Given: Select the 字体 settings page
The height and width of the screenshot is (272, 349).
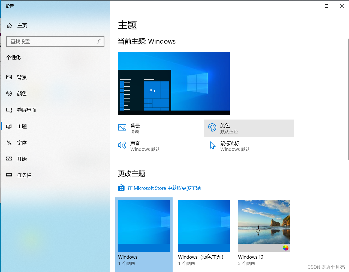Looking at the screenshot, I should (x=55, y=143).
